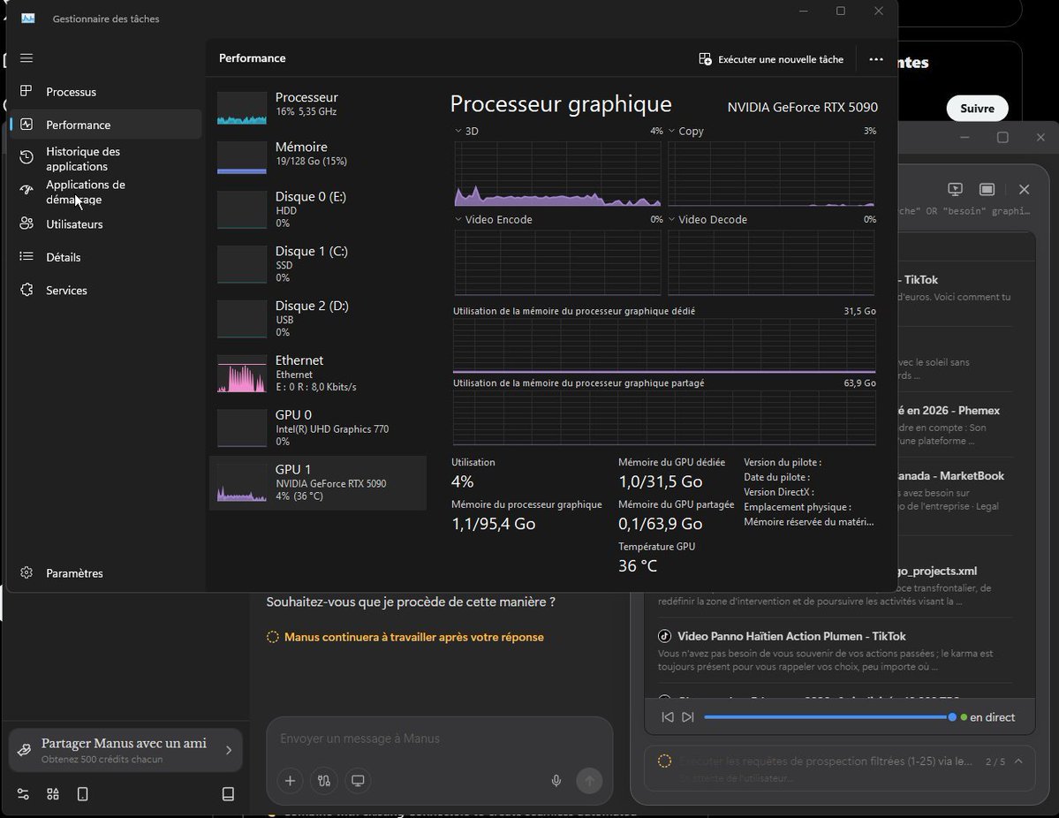This screenshot has height=818, width=1059.
Task: Click the Manus grid apps icon
Action: coord(53,794)
